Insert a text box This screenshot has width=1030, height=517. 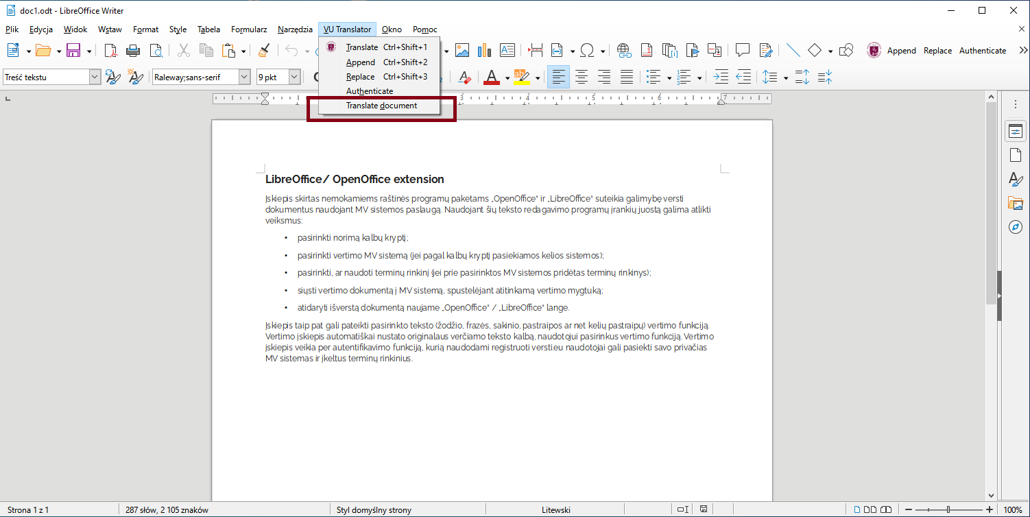[507, 50]
